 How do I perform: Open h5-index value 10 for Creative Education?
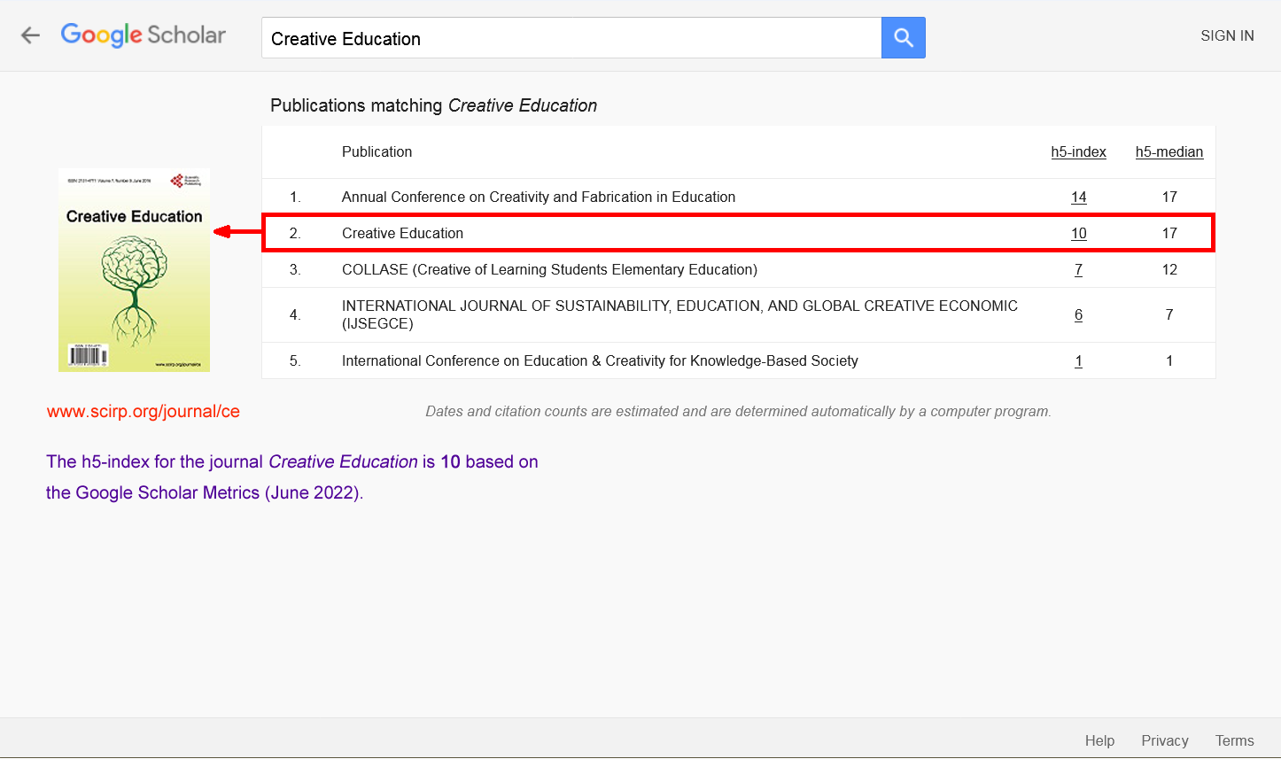[1078, 233]
